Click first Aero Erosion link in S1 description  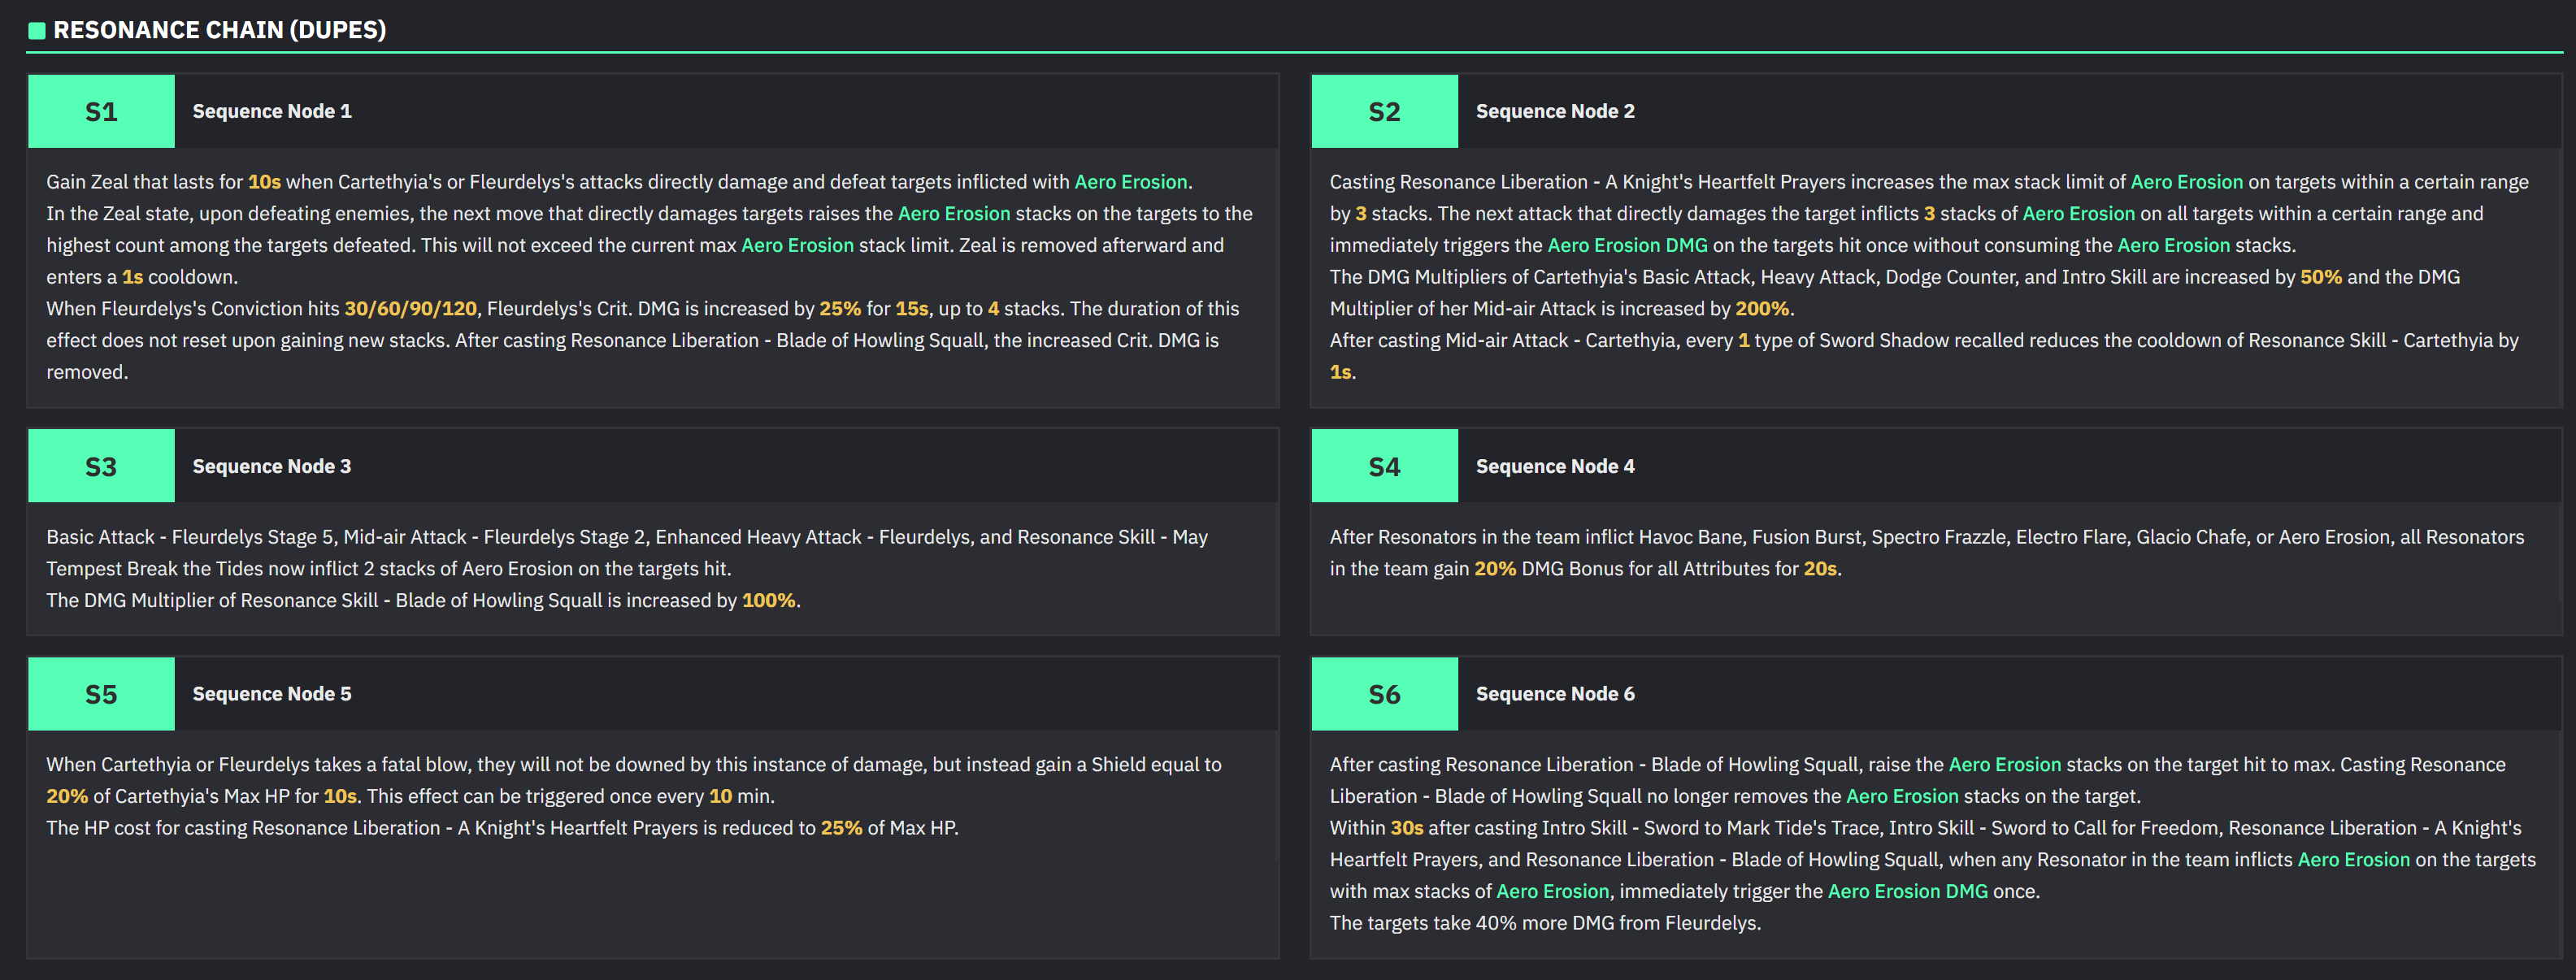point(1130,182)
